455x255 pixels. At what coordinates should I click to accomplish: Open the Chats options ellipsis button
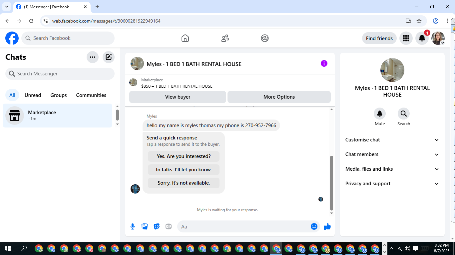click(93, 57)
